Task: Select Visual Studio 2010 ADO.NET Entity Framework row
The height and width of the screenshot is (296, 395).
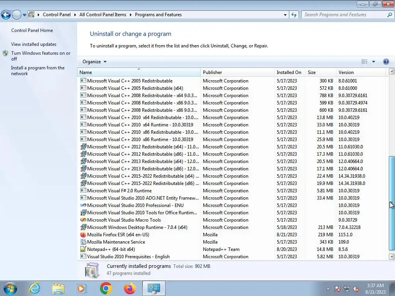Action: coord(231,198)
